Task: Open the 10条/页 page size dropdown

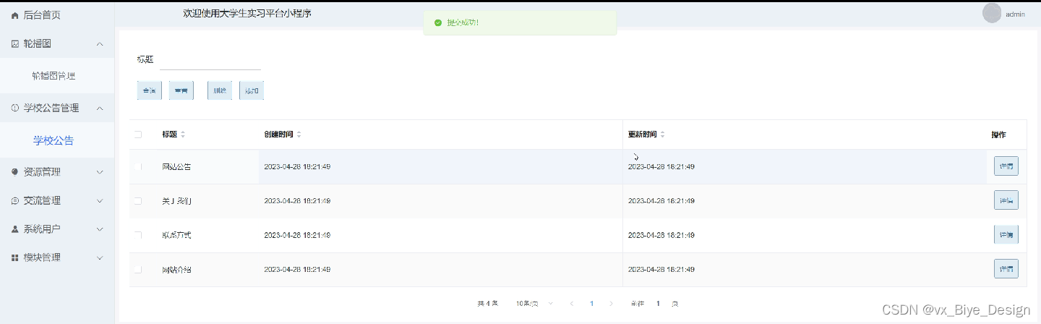Action: (534, 304)
